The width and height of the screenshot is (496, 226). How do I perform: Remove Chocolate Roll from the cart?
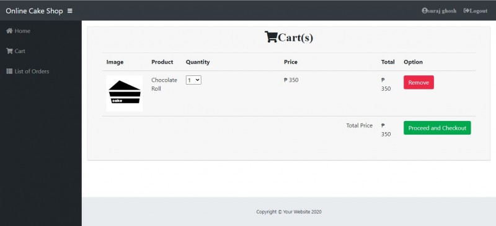click(x=418, y=83)
